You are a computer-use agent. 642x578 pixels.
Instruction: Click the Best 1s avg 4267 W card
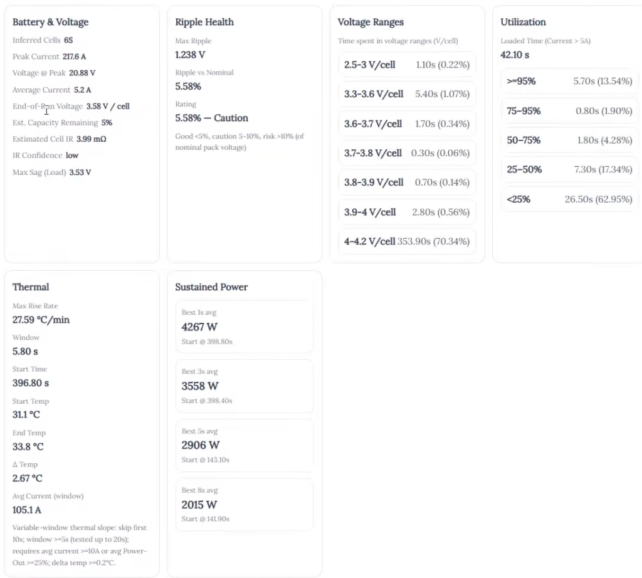click(245, 327)
